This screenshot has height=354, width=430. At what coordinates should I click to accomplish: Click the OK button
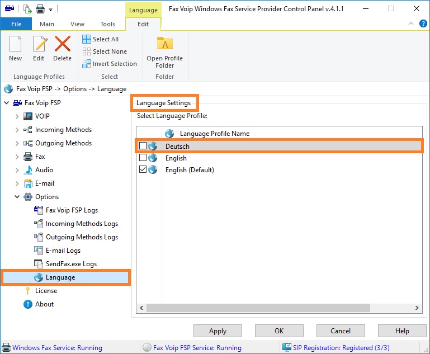(x=279, y=331)
